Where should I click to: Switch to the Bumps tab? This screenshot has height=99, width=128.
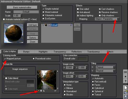pyautogui.click(x=26, y=52)
